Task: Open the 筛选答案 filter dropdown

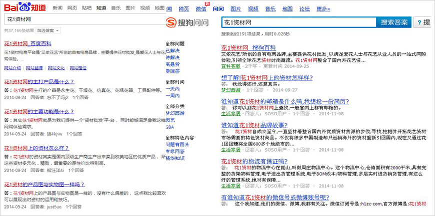Action: [48, 30]
